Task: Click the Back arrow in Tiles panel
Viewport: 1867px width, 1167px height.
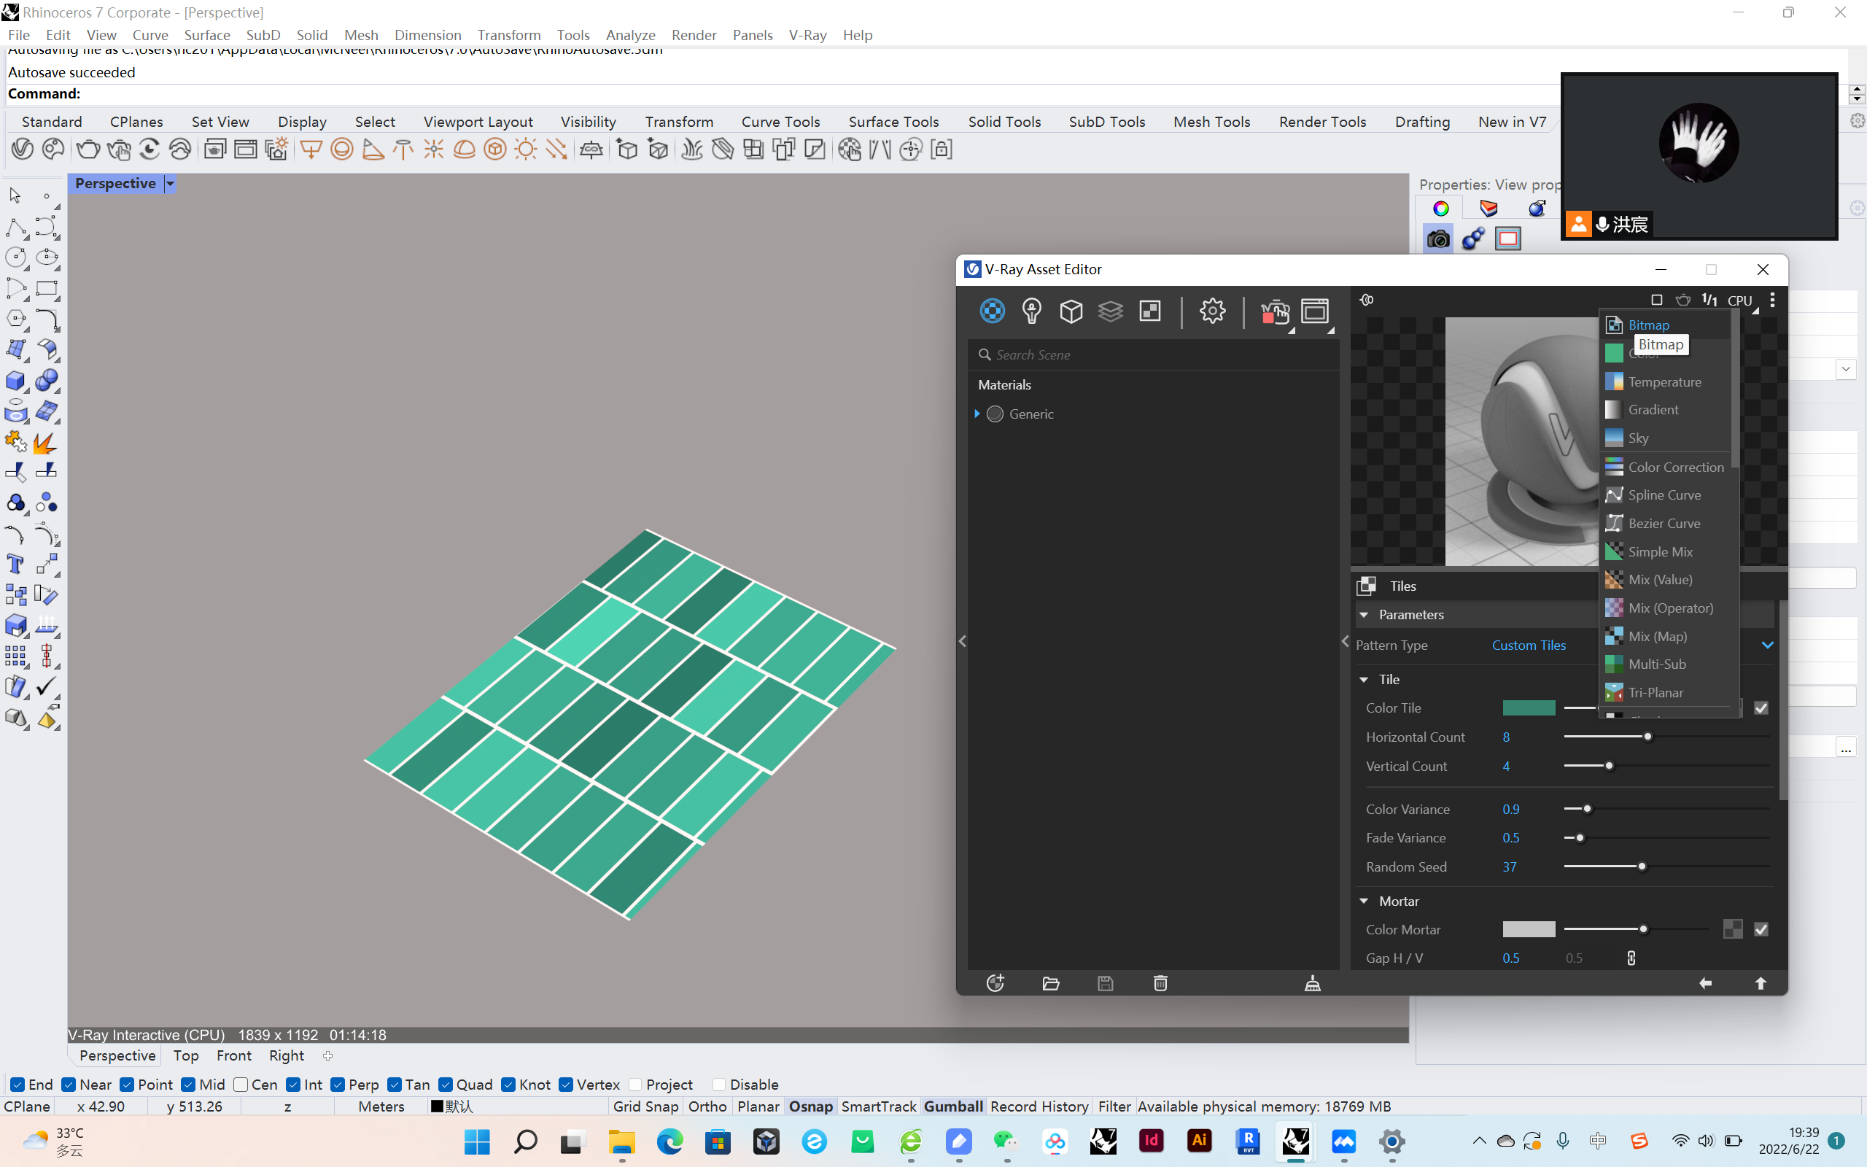Action: point(1706,982)
